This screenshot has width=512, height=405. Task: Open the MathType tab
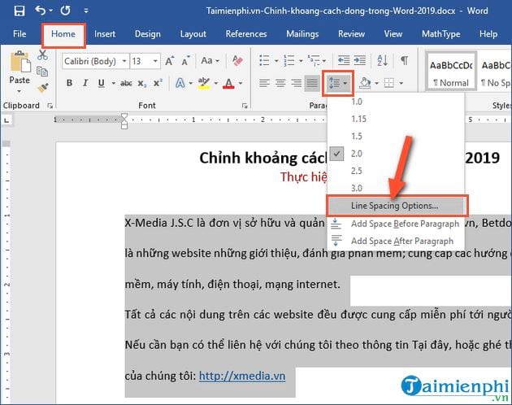[x=440, y=34]
